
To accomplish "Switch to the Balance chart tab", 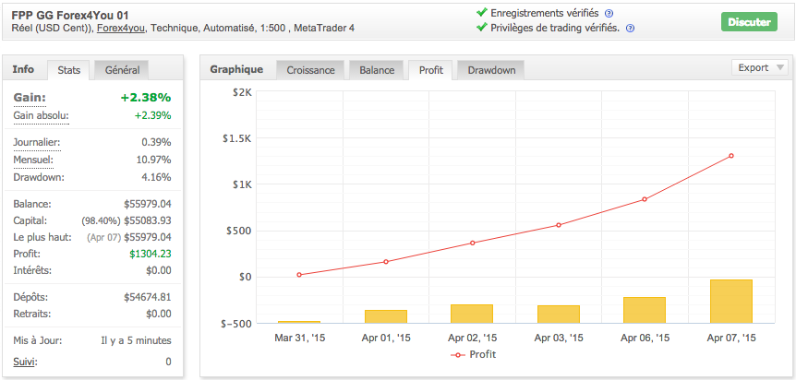I will pos(376,70).
